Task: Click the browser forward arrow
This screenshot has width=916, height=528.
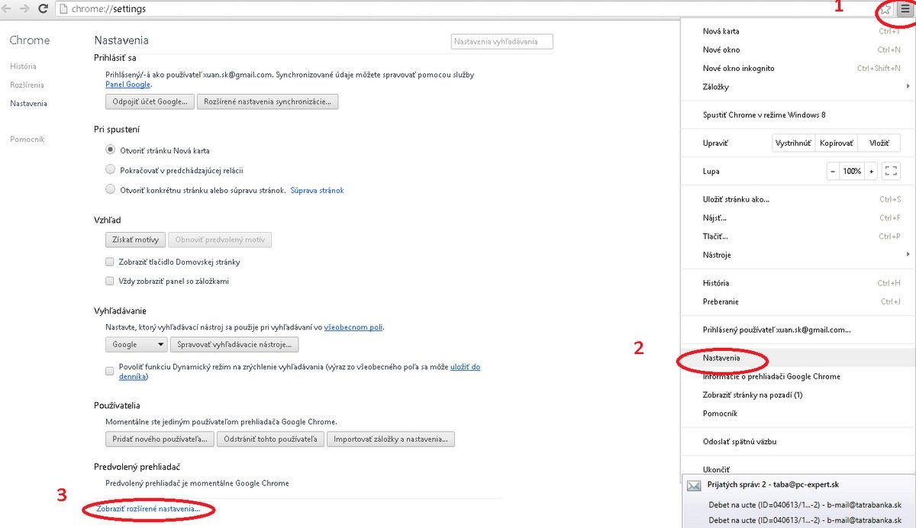Action: (24, 9)
